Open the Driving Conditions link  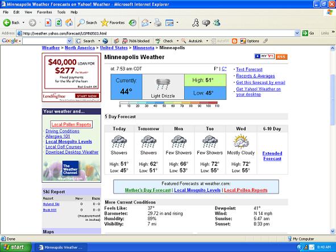[63, 131]
